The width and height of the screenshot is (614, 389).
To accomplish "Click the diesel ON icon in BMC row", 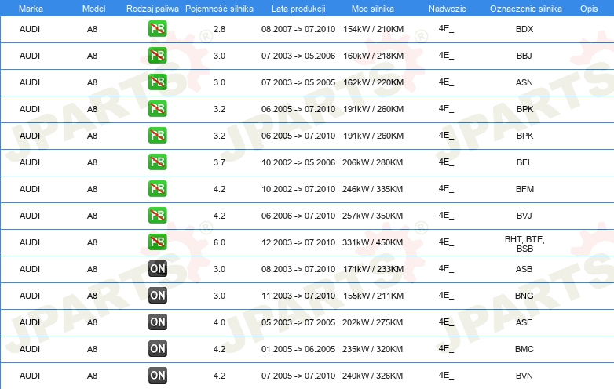I will (x=157, y=349).
